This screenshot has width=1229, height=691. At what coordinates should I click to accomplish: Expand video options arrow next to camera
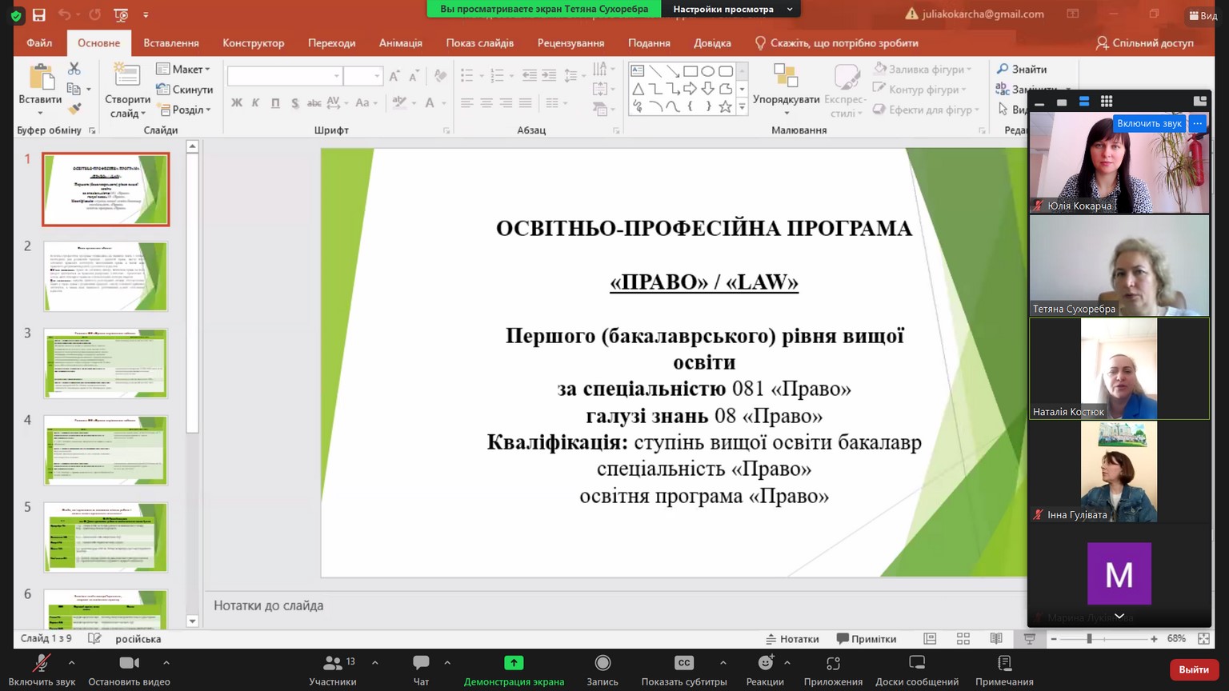pos(166,662)
